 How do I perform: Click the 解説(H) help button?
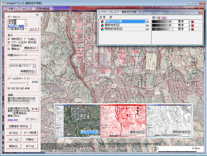14,146
